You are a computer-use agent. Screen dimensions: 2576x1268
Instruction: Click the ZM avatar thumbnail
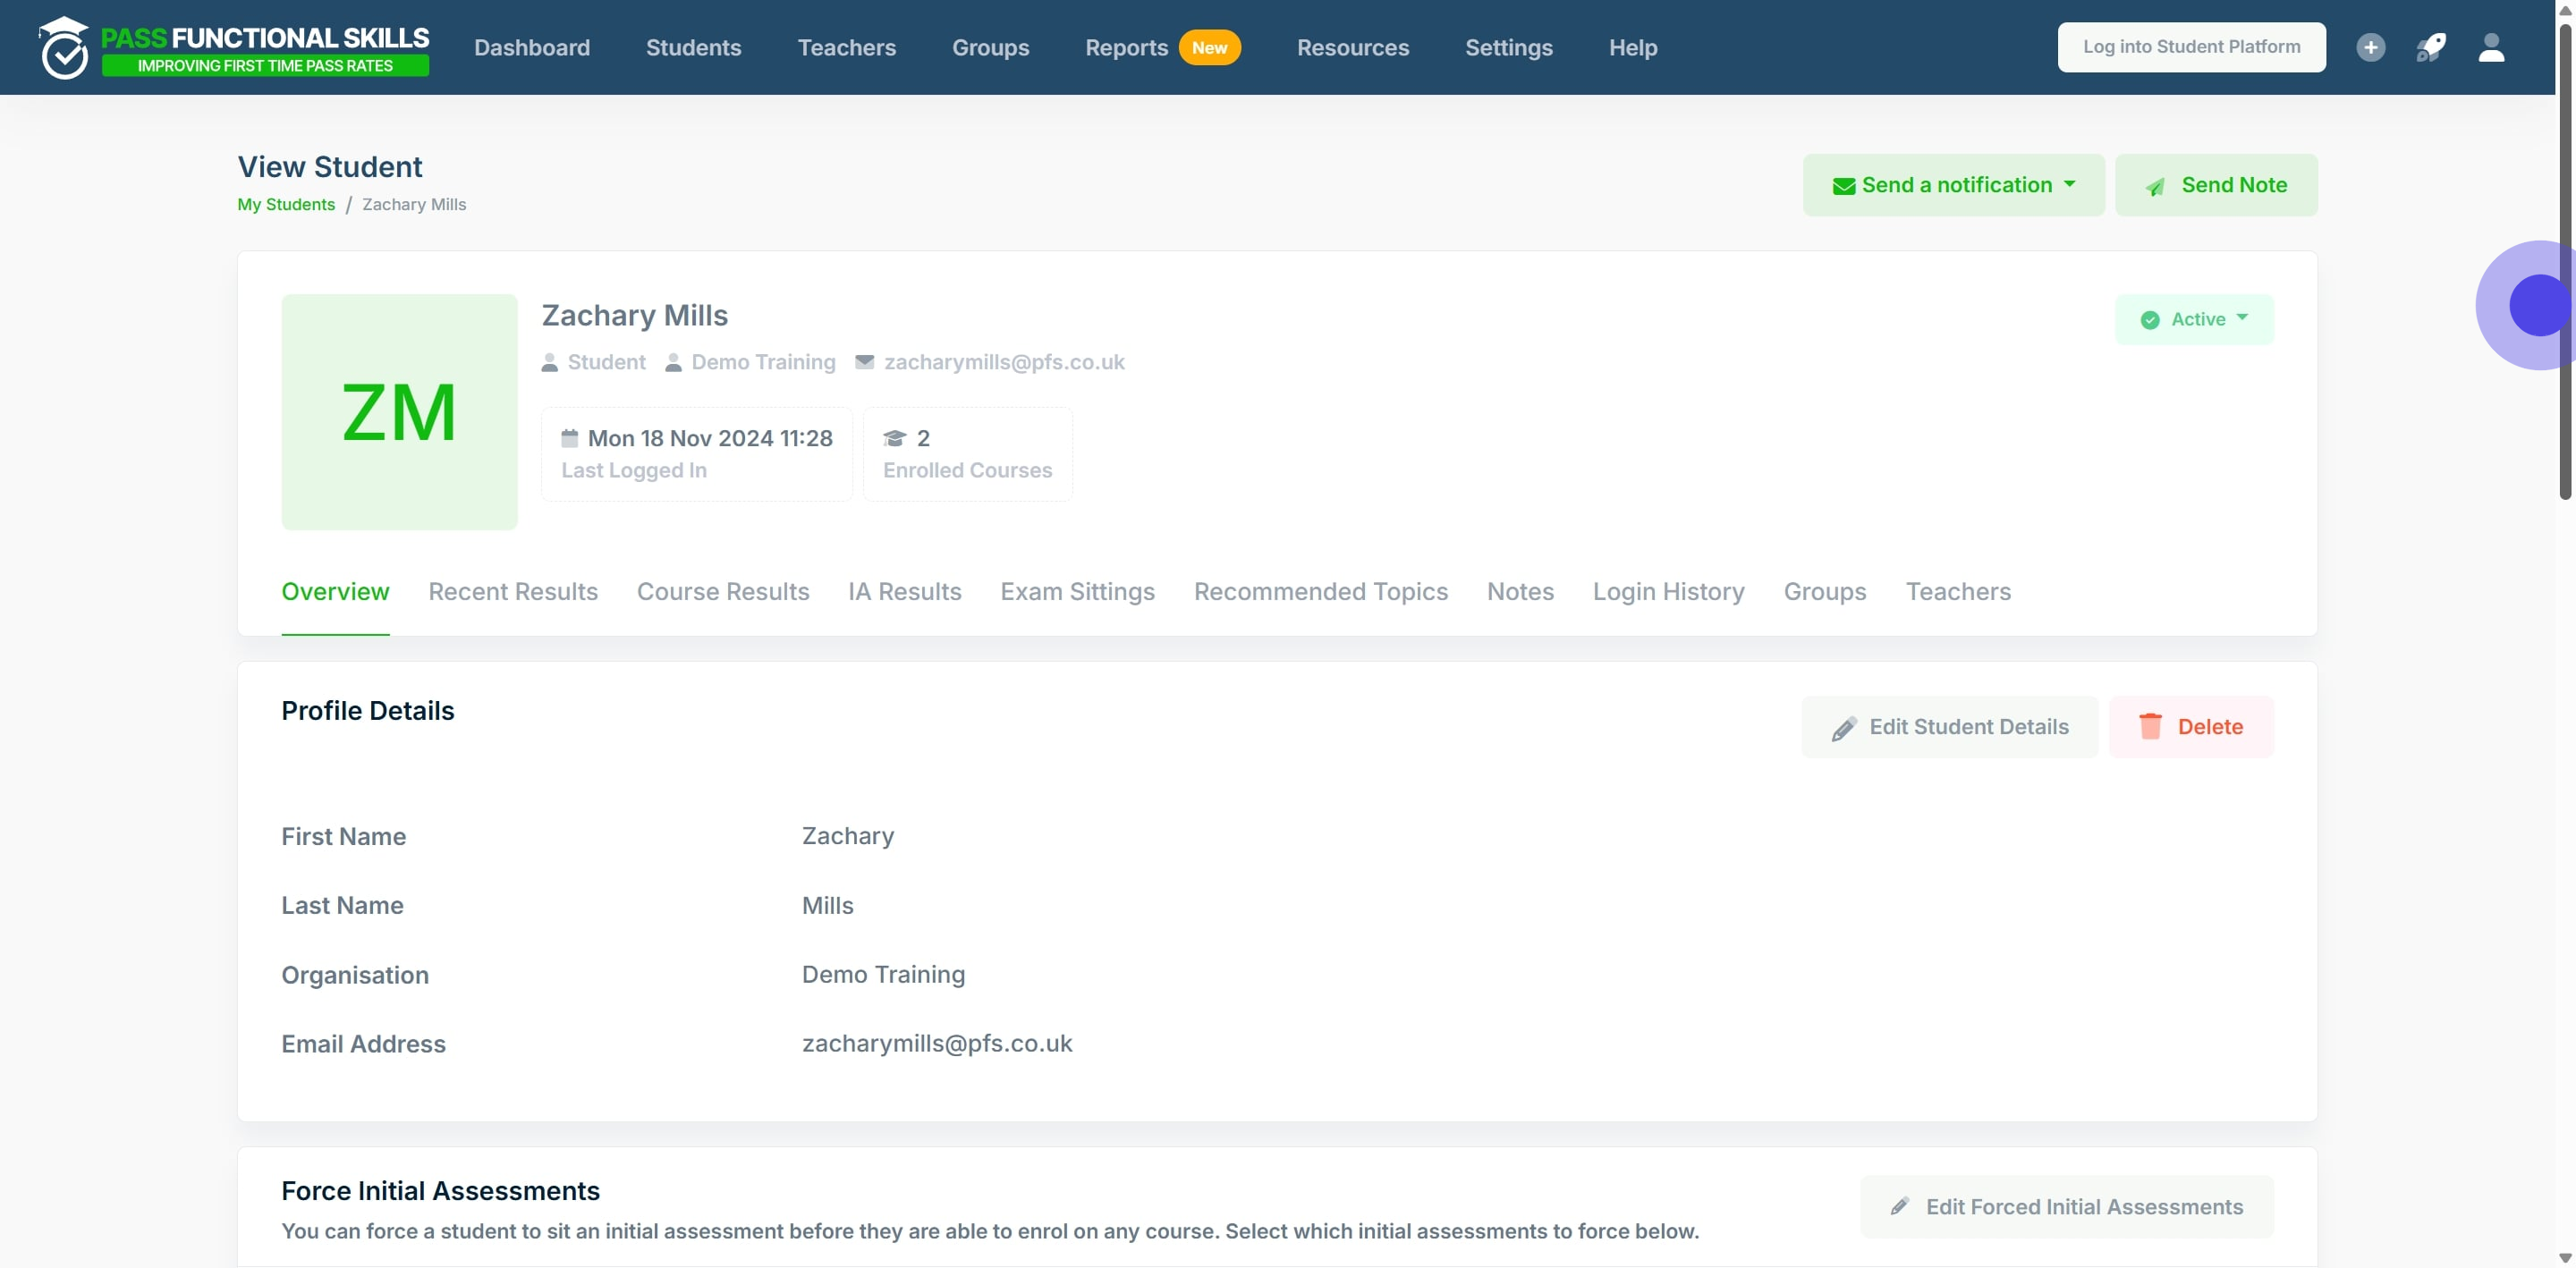[x=399, y=412]
